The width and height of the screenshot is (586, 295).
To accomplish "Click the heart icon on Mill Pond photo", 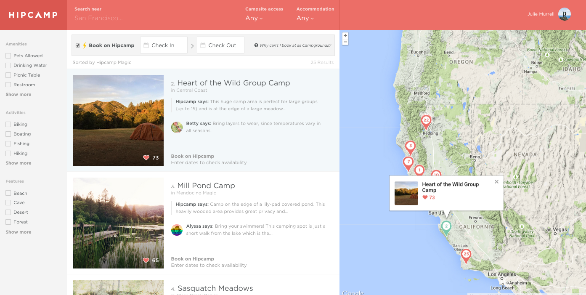I will pyautogui.click(x=146, y=260).
